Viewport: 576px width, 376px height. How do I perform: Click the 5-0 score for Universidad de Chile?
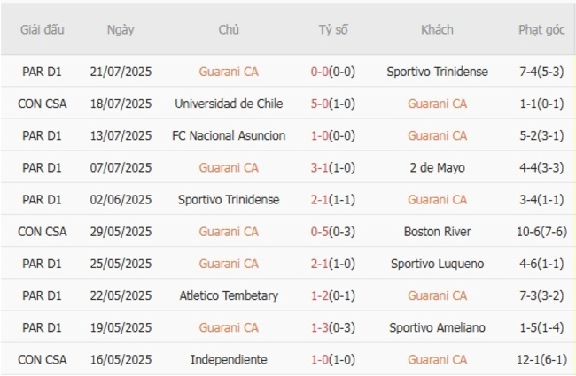pyautogui.click(x=319, y=104)
